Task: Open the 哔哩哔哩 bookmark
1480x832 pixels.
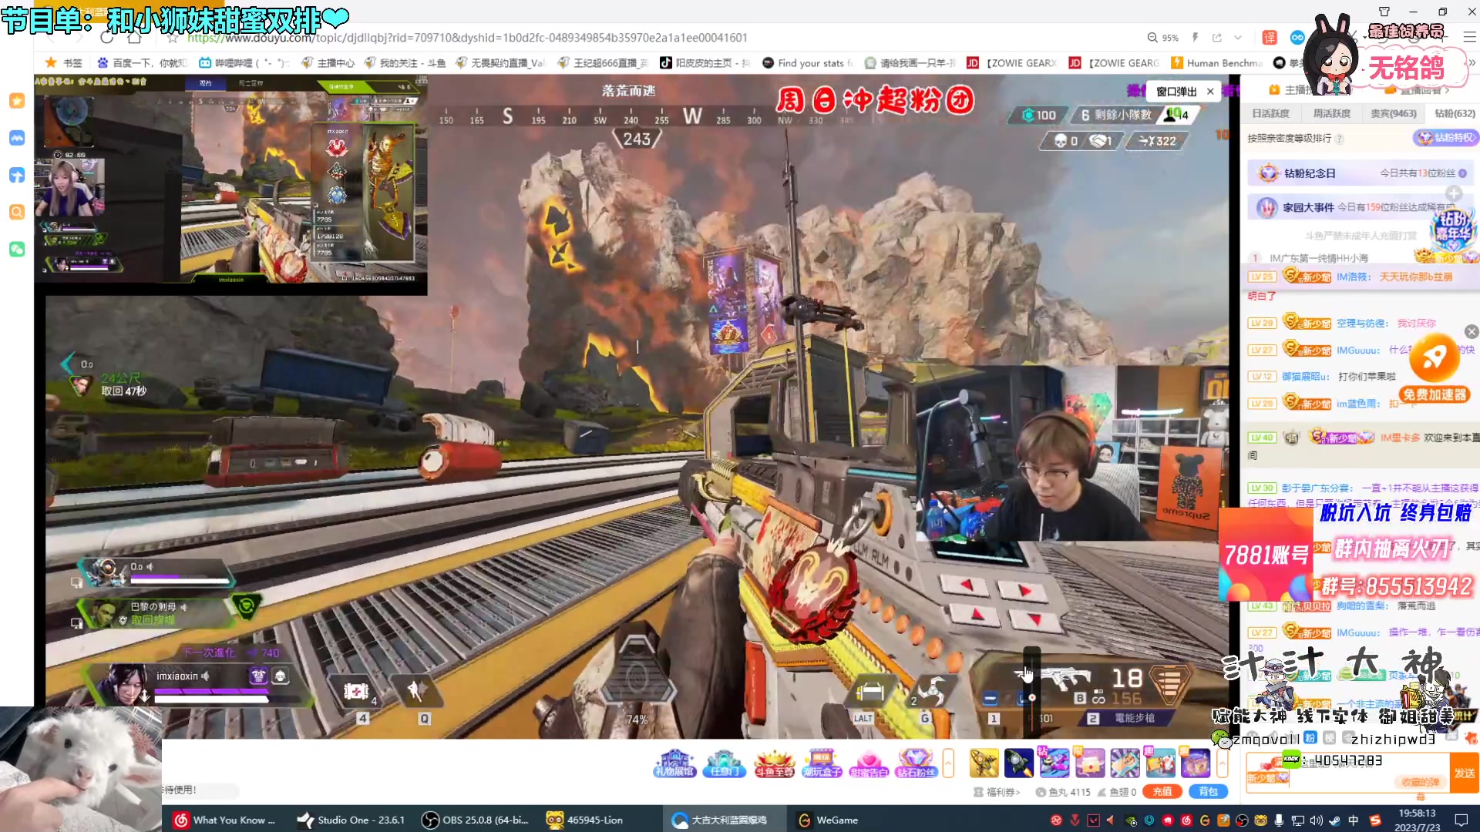Action: click(x=244, y=63)
